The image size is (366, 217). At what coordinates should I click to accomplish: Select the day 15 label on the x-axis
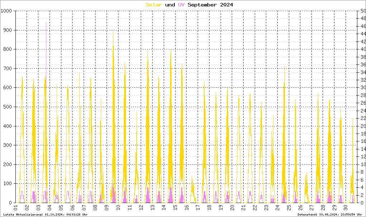[175, 208]
